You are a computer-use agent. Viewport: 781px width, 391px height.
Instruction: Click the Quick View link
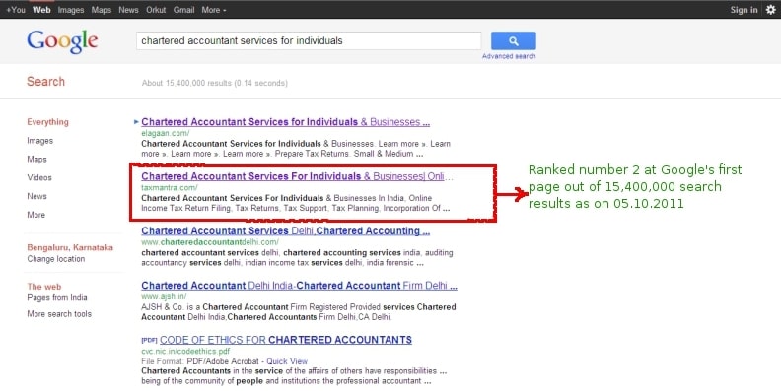[287, 361]
